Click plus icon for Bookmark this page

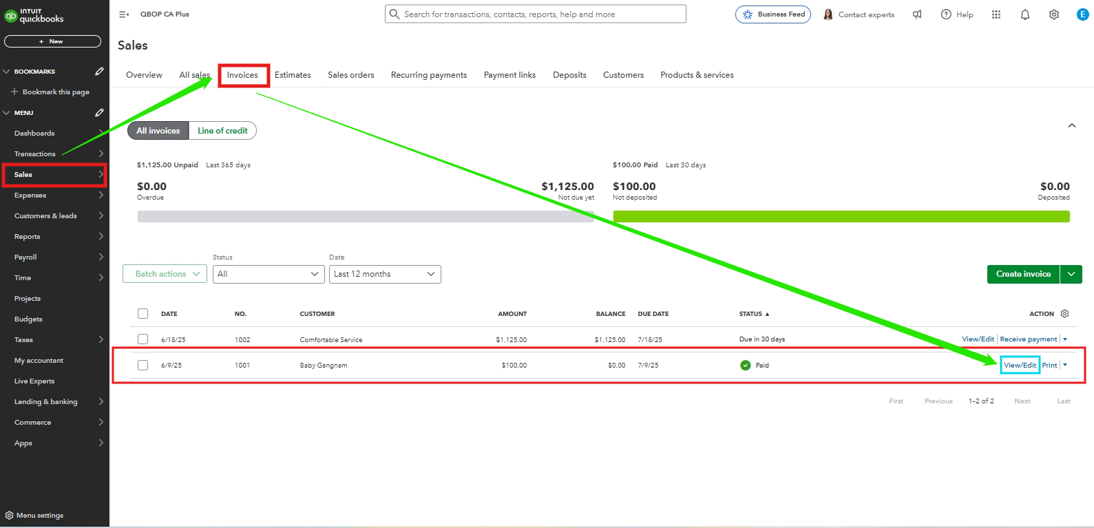[14, 92]
